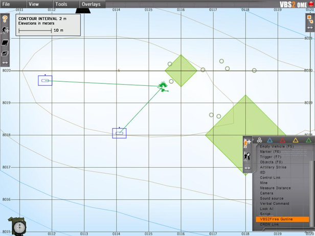Click the upper-left blue vehicle unit on map
Screen dimensions: 315x236
pos(45,81)
